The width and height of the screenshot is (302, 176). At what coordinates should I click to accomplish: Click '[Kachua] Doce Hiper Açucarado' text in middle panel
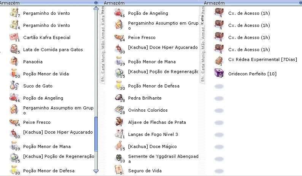coord(163,47)
